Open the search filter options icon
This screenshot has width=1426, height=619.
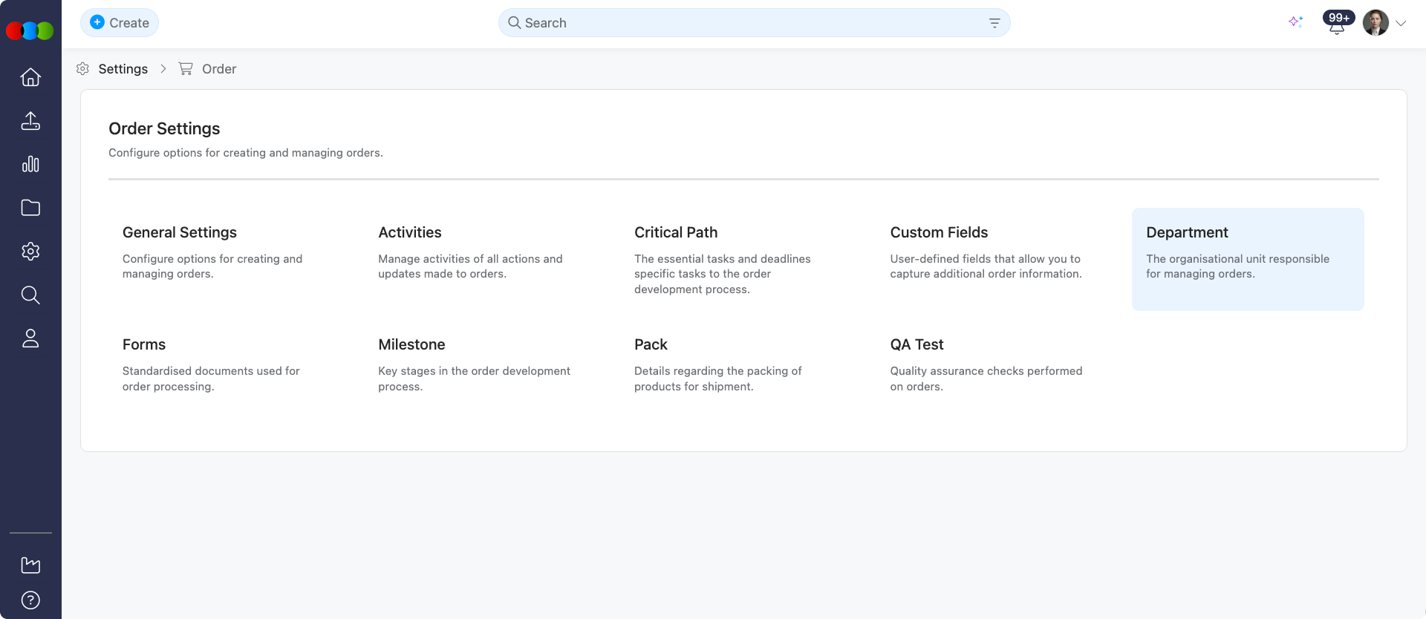994,23
